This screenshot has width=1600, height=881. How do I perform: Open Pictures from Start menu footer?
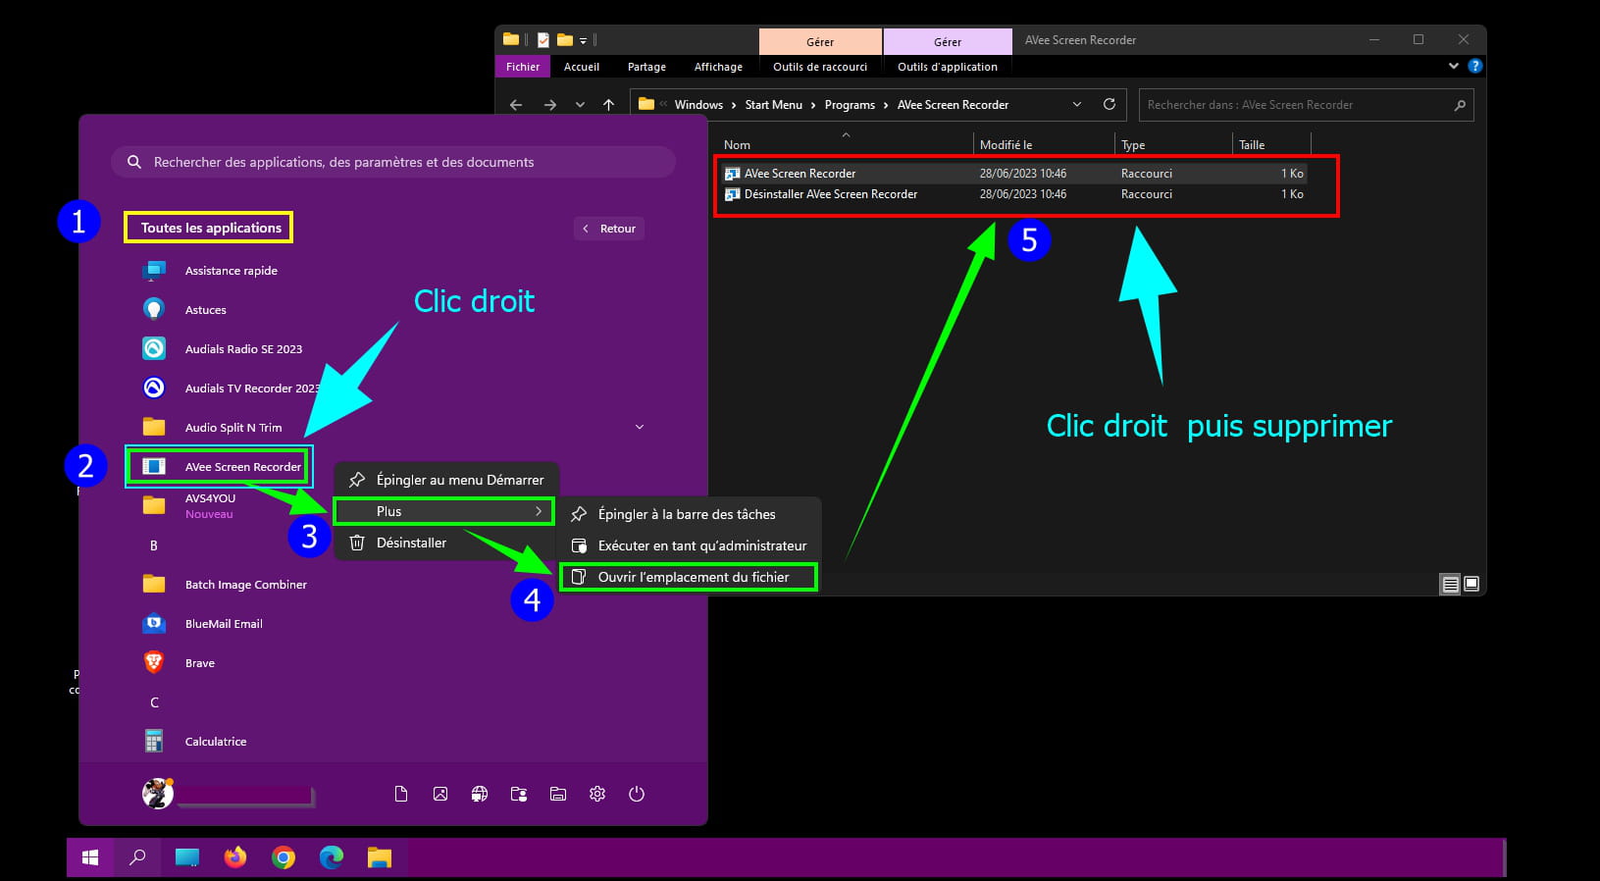[x=440, y=794]
